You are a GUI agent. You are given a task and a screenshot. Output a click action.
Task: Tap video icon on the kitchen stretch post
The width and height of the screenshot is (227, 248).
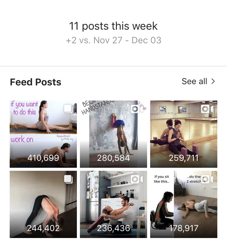(137, 179)
